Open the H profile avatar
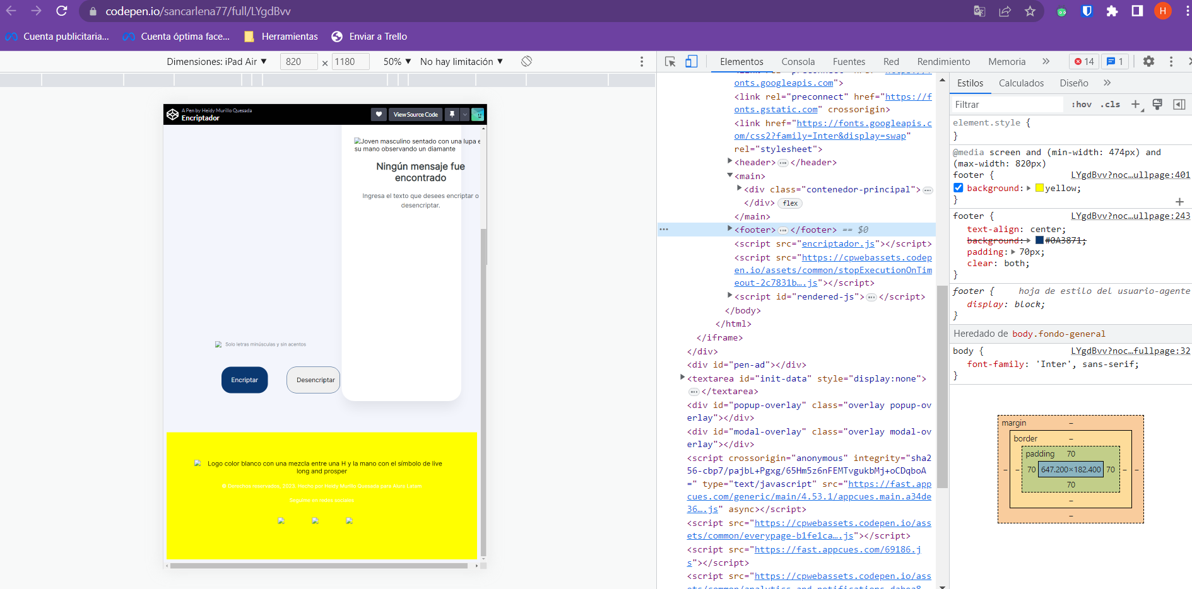The image size is (1192, 589). pos(1162,11)
